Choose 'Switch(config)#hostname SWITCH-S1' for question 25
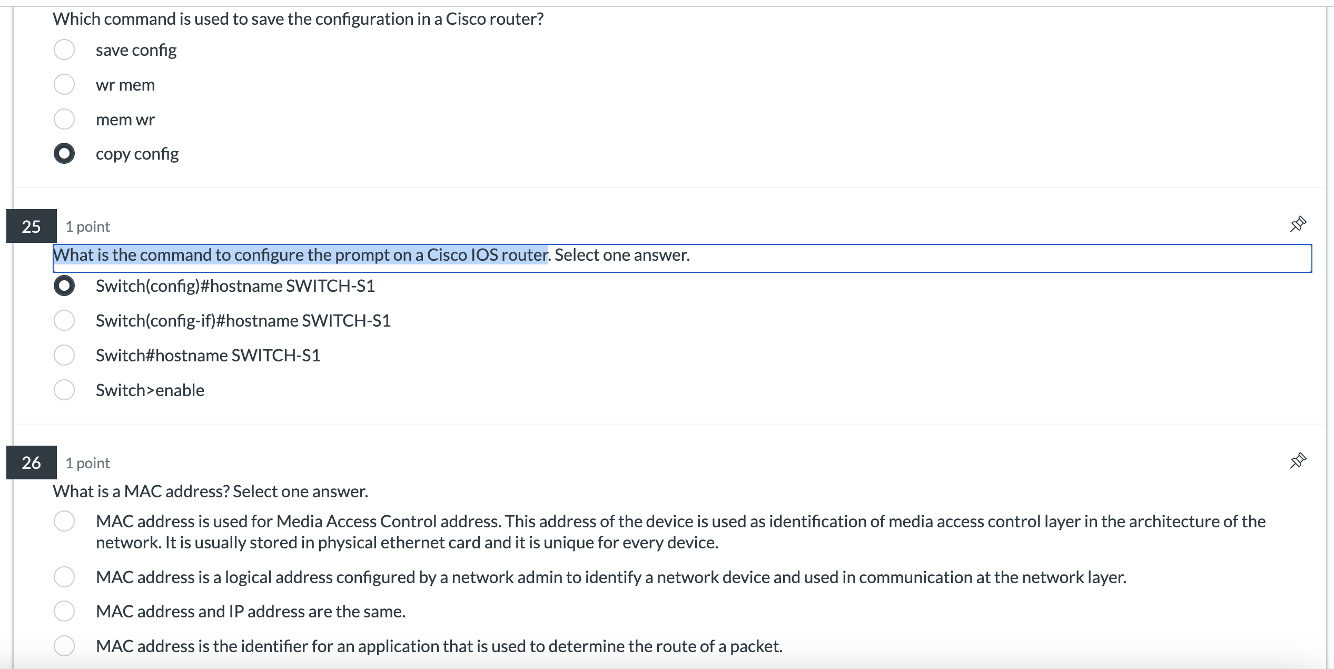 click(x=64, y=286)
